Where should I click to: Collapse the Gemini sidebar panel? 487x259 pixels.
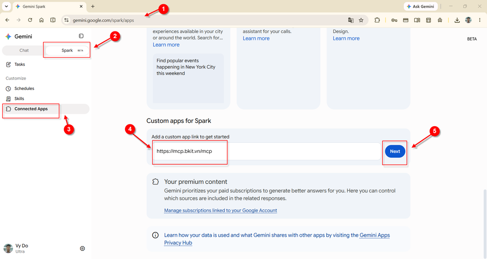click(x=81, y=36)
